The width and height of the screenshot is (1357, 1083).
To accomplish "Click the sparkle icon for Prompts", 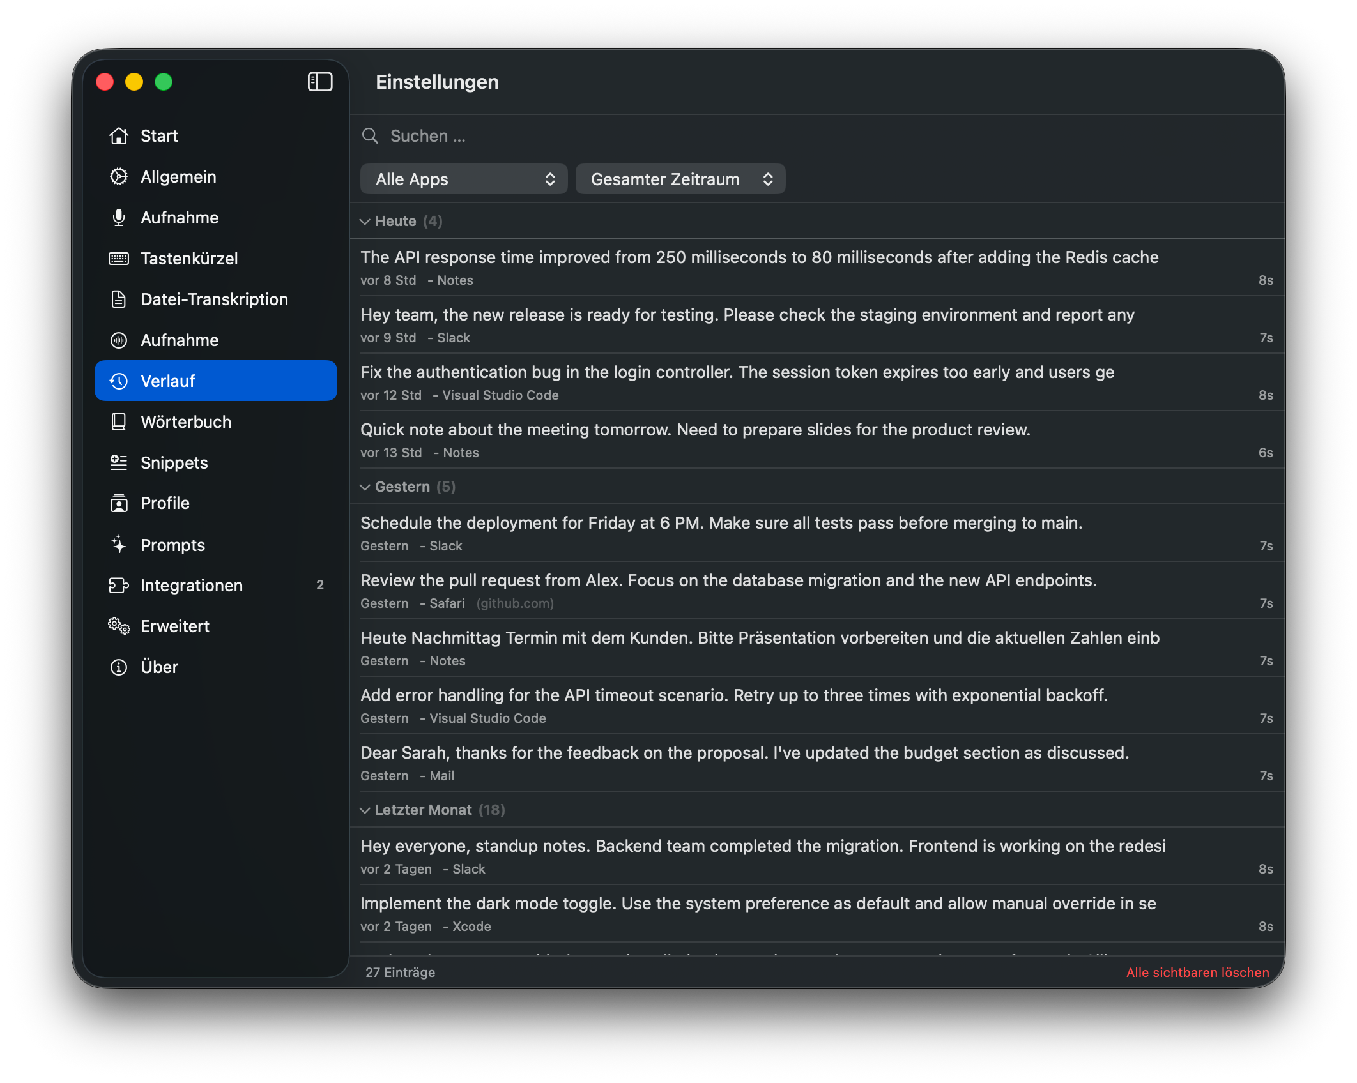I will coord(119,545).
